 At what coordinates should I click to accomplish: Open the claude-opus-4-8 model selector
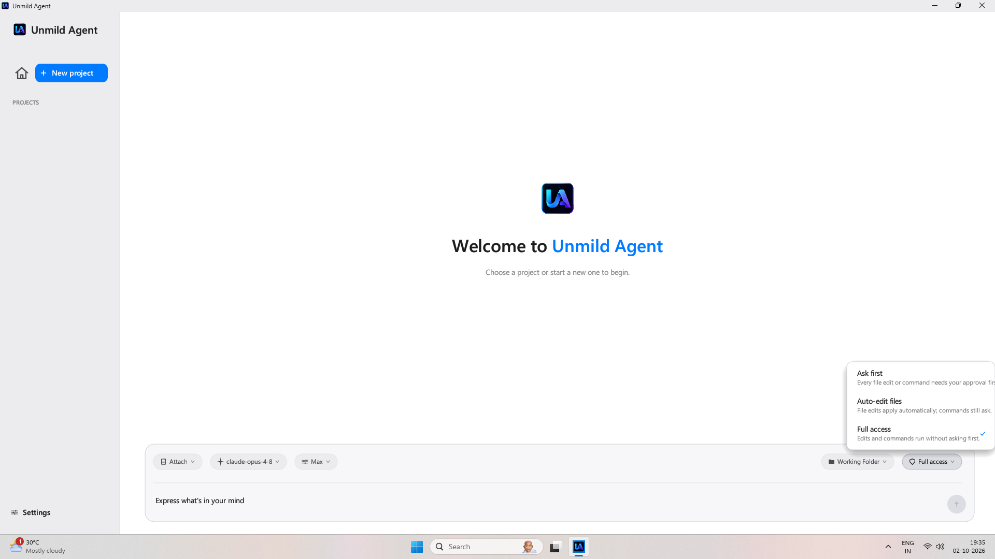(248, 462)
